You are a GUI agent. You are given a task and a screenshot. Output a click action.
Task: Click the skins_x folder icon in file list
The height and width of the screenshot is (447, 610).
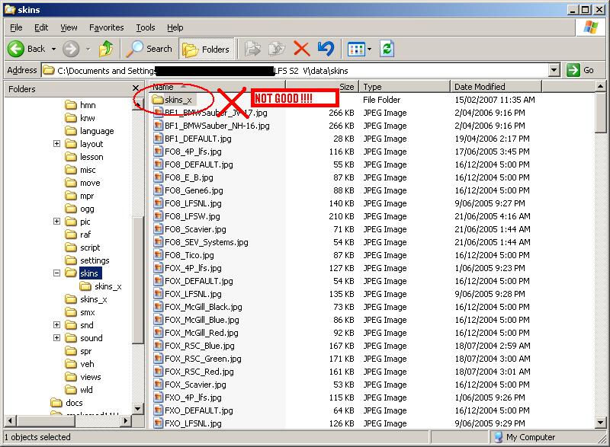[158, 100]
